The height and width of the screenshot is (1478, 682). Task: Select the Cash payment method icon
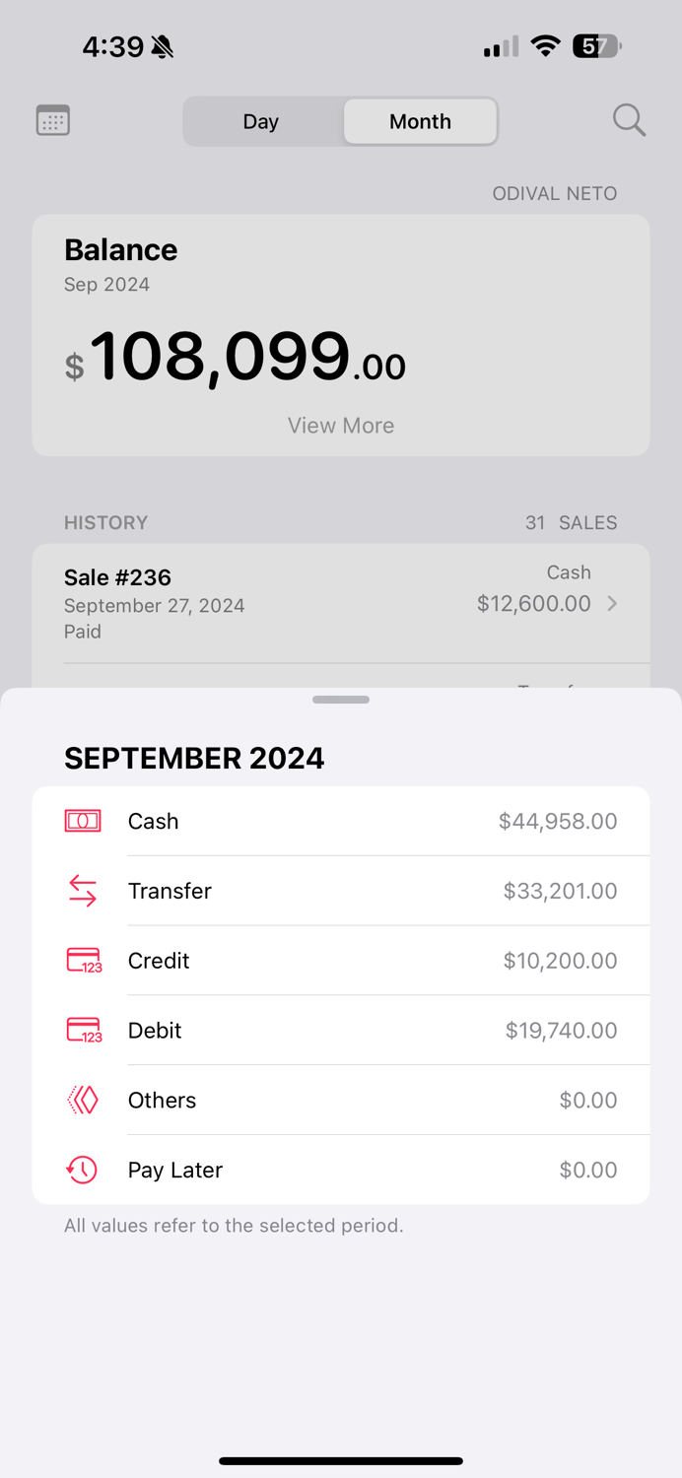[x=83, y=820]
